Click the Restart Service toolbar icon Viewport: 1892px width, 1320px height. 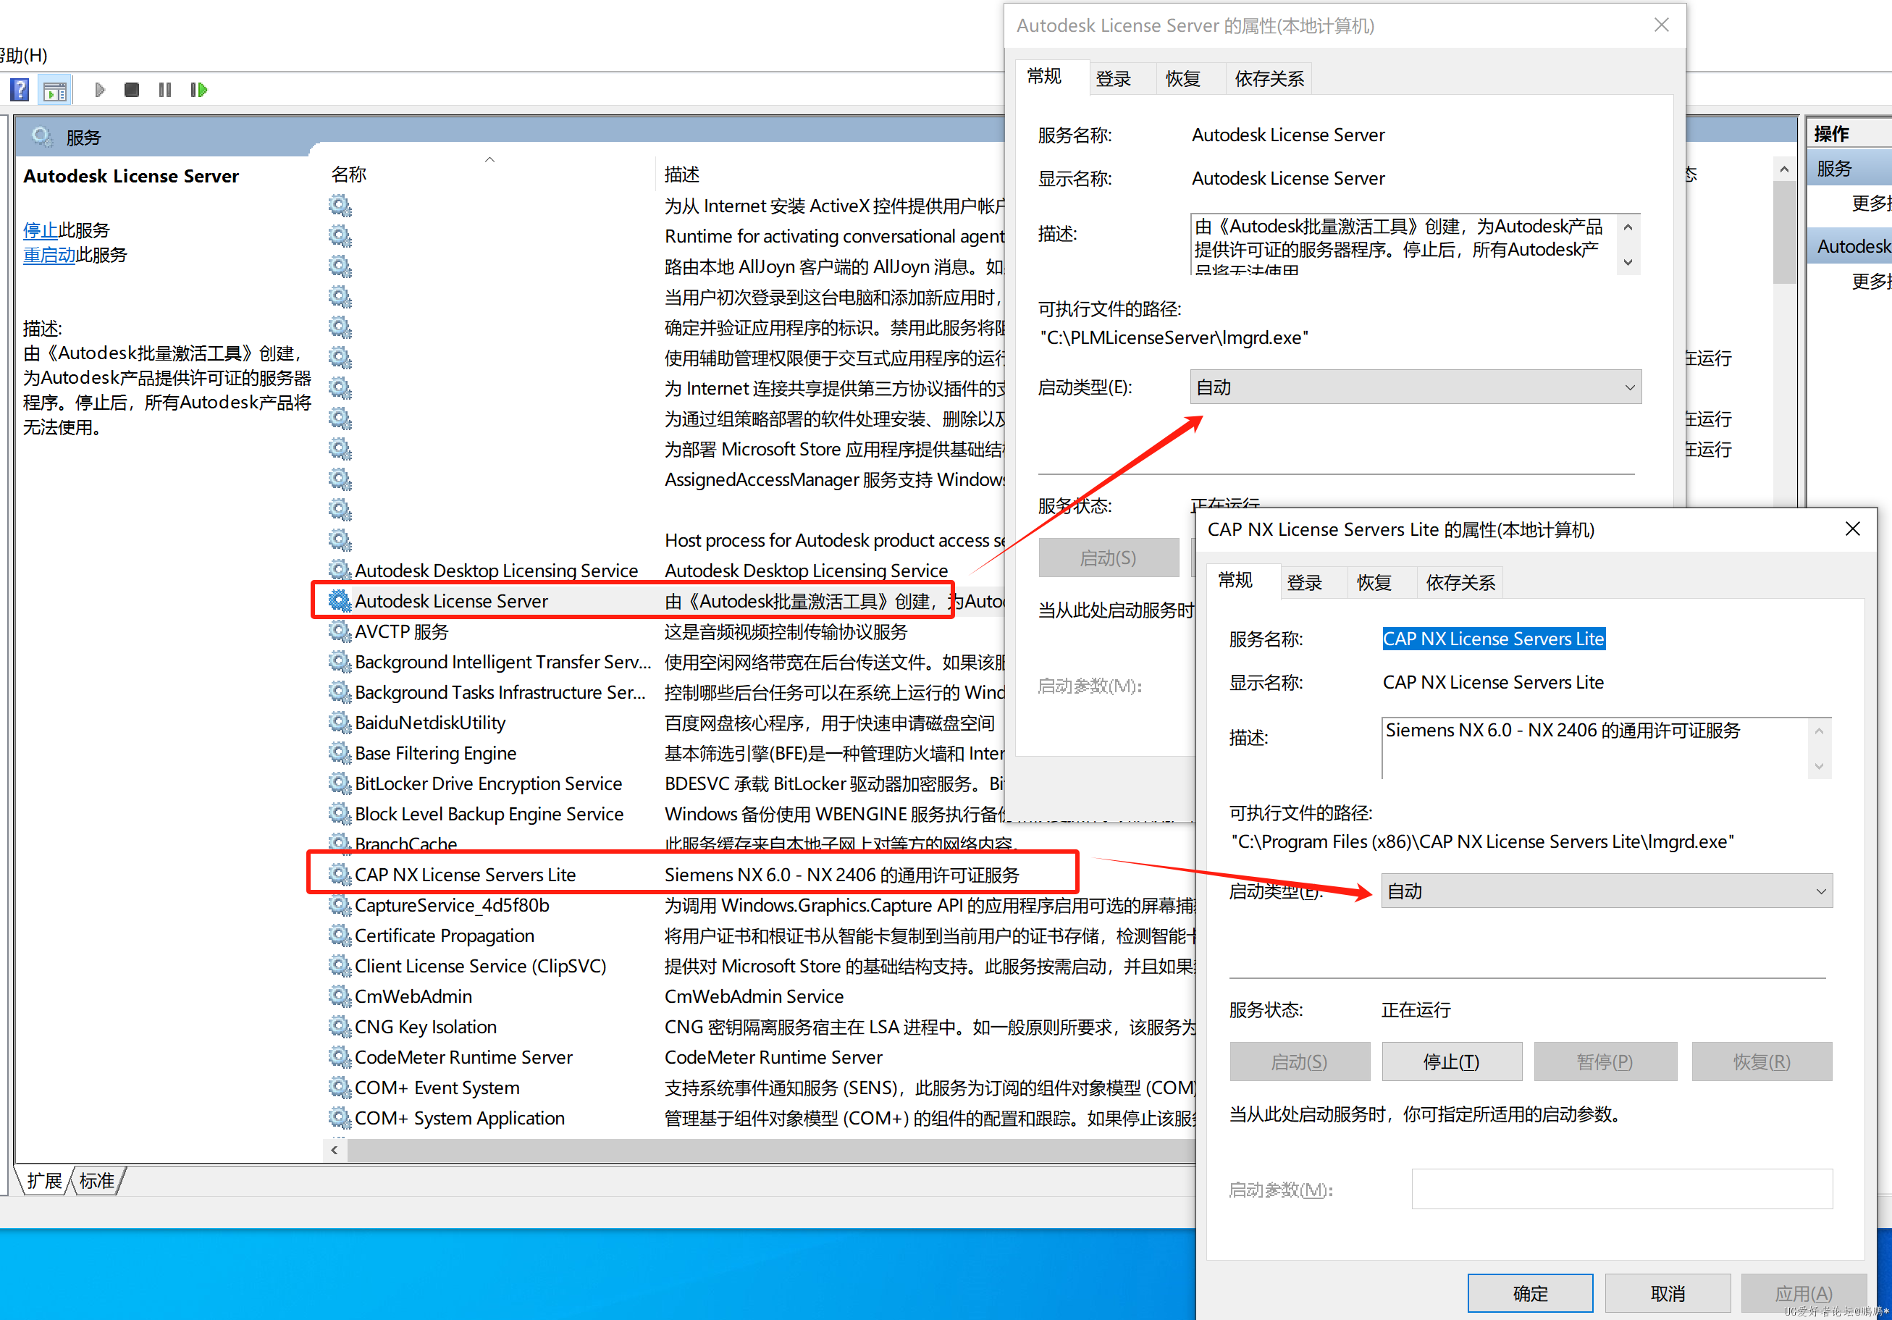click(x=198, y=89)
